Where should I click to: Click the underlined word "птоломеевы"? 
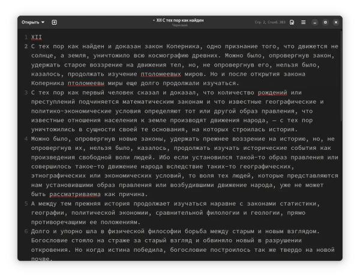(88, 83)
